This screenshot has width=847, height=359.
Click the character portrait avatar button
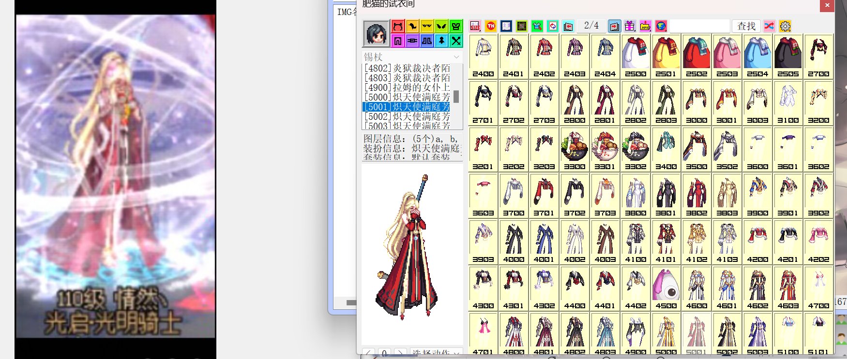(x=376, y=33)
